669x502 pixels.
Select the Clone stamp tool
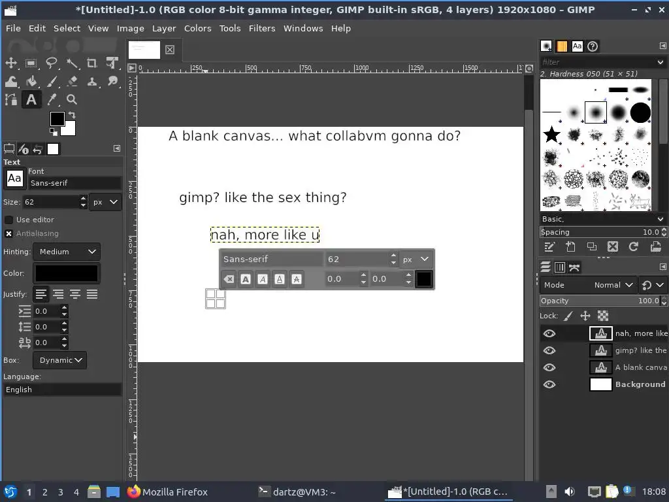(91, 81)
